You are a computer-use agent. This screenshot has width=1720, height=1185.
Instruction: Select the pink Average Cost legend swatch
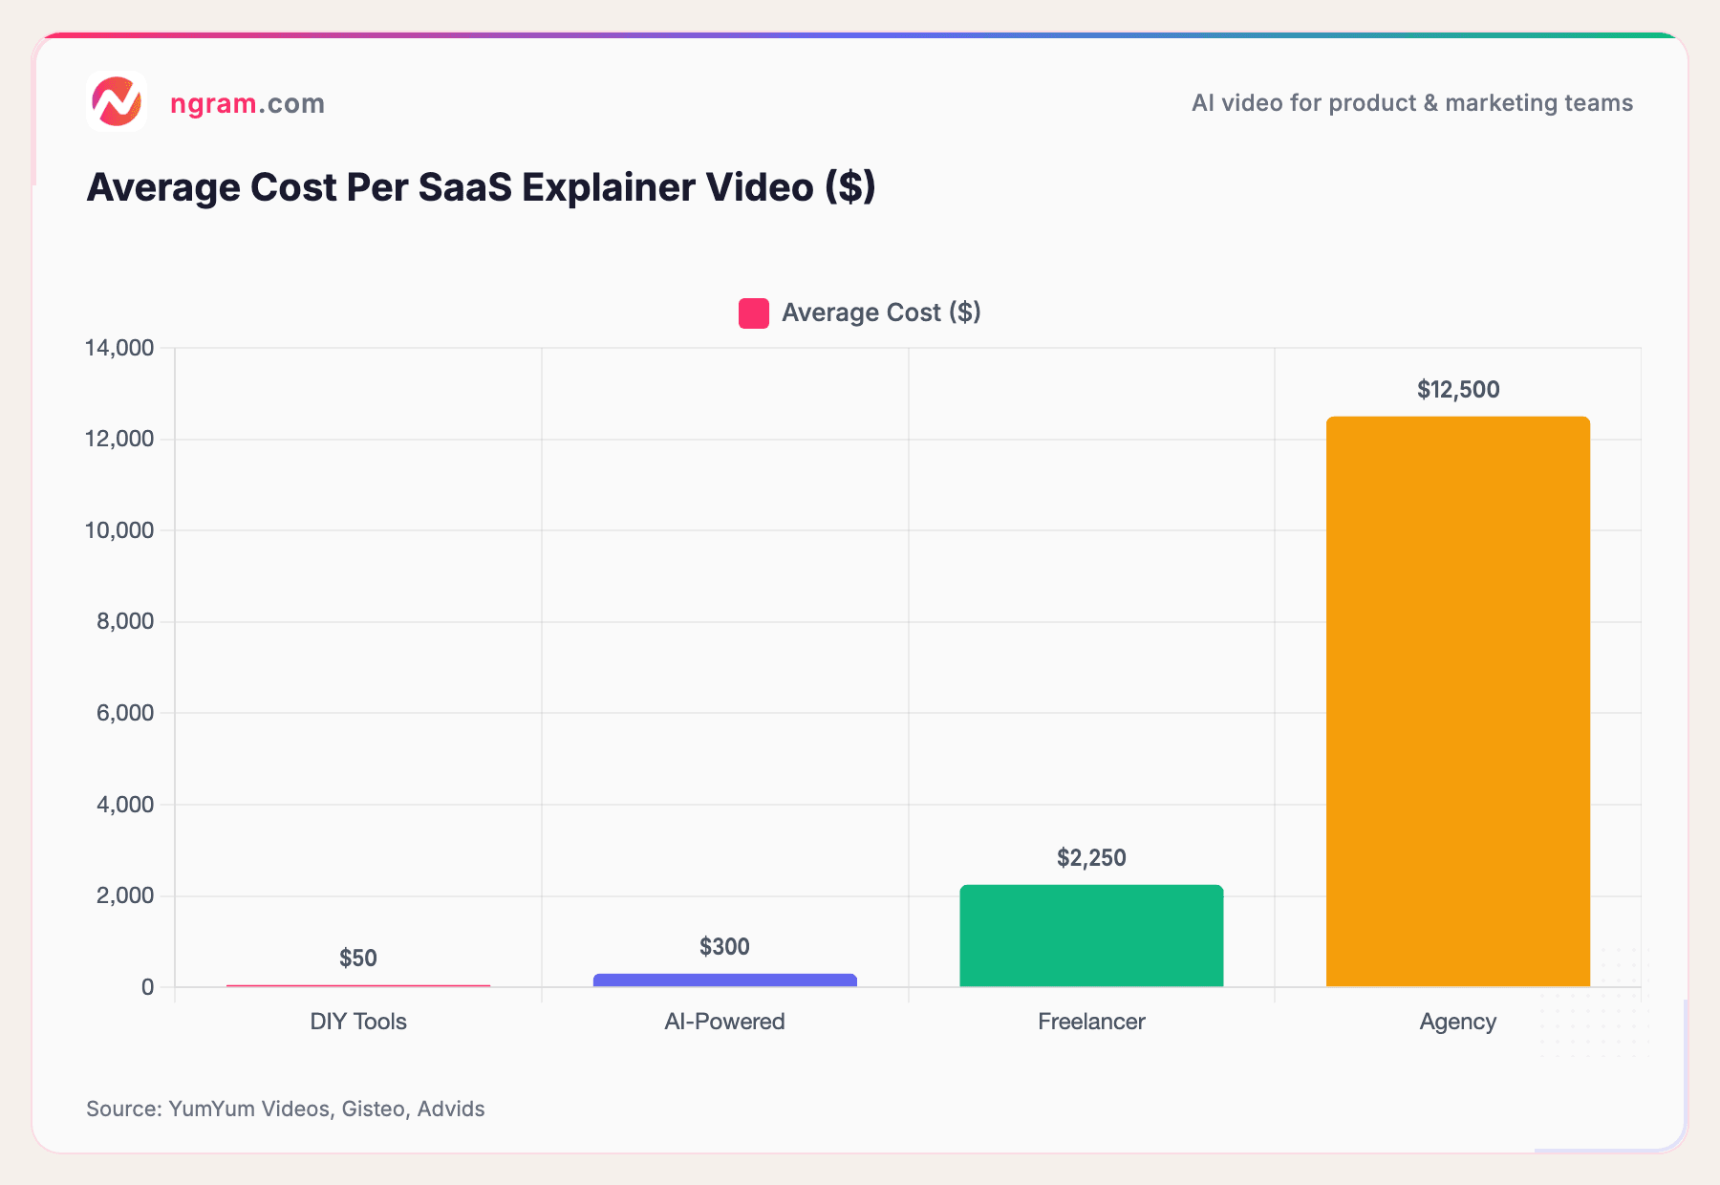[x=754, y=312]
